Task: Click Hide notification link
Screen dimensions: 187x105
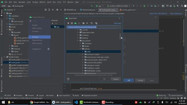Action: (x=176, y=14)
